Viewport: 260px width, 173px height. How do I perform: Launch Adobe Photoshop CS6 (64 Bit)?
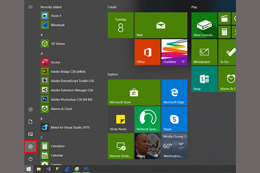tap(71, 99)
